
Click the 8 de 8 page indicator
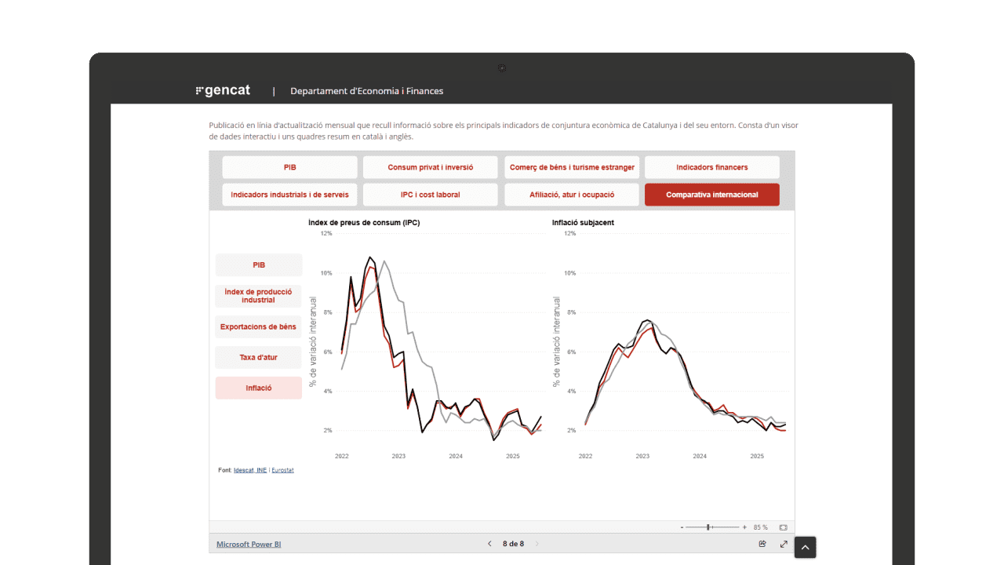513,544
